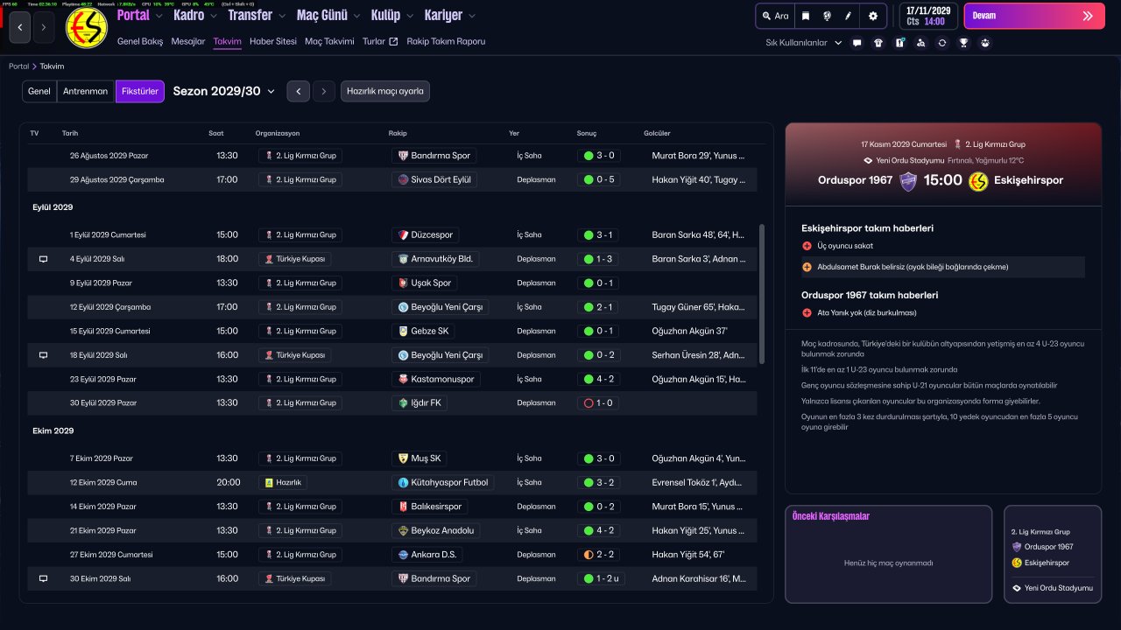Screen dimensions: 1121x630
Task: Open the globe world icon
Action: click(828, 16)
